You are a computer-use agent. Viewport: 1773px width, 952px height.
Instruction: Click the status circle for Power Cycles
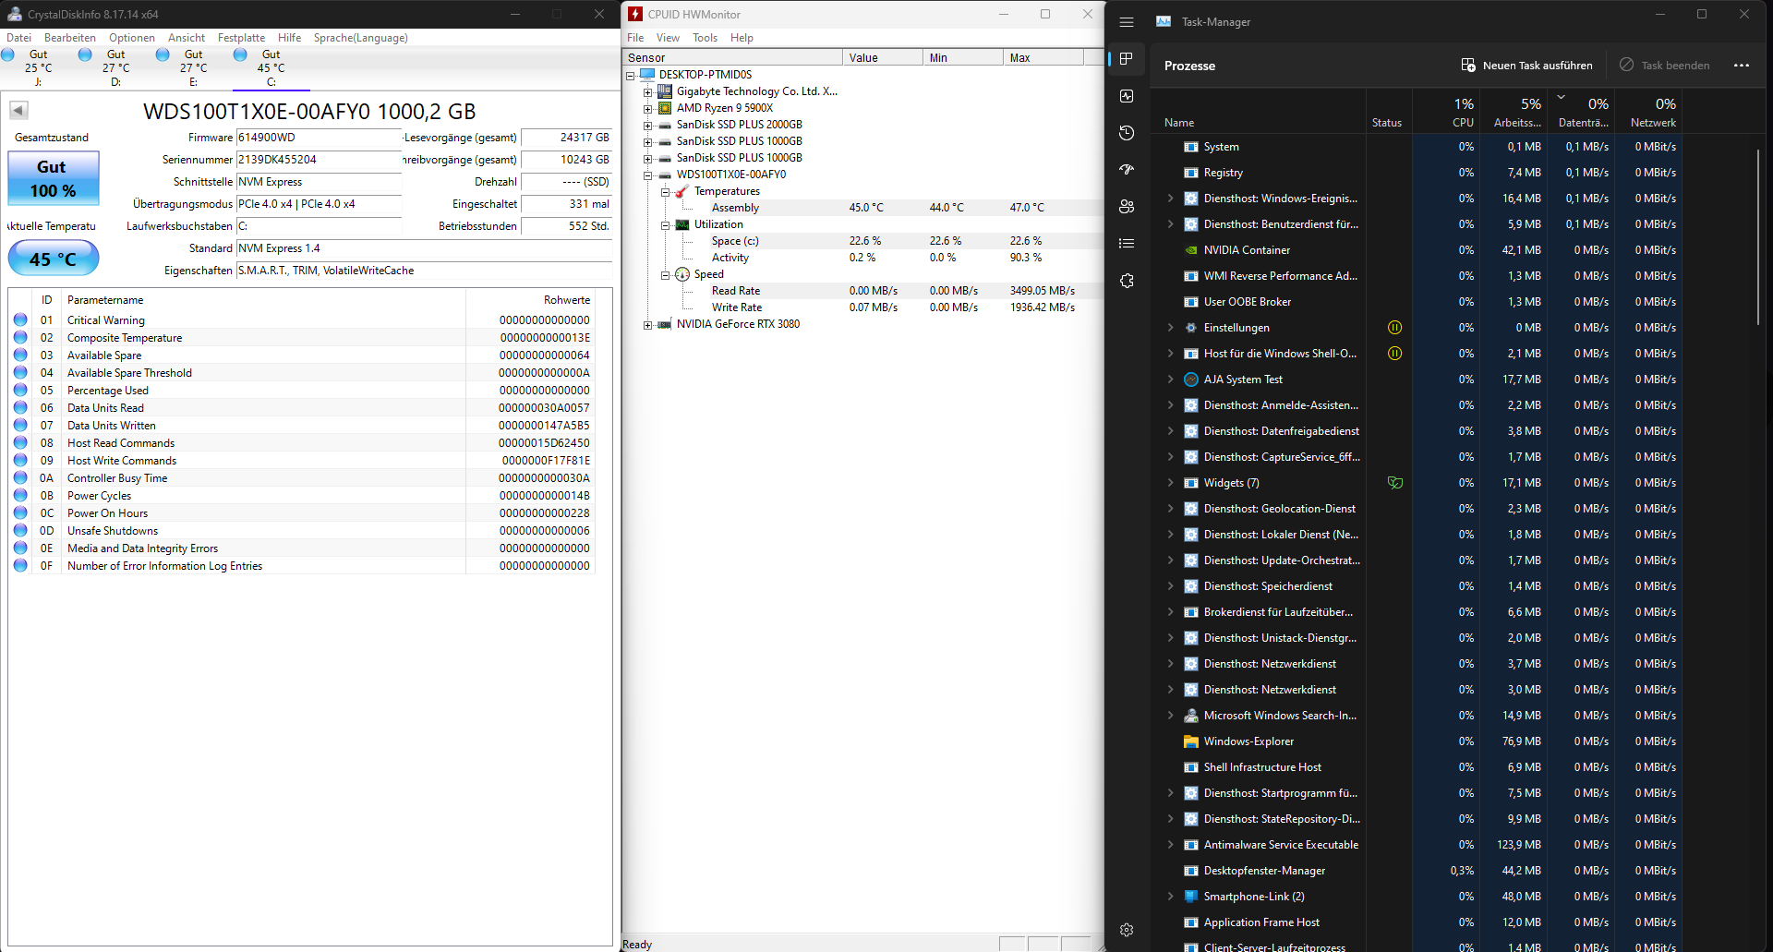(20, 495)
